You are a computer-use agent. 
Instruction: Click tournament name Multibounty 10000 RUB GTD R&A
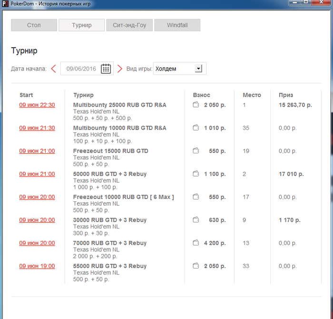pos(120,128)
